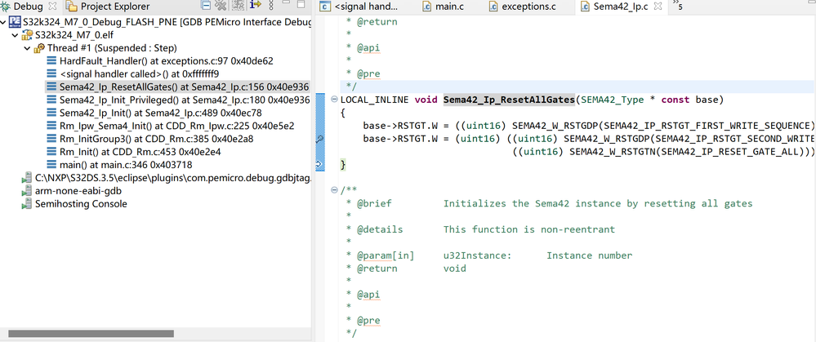This screenshot has height=342, width=816.
Task: Collapse the S32k324_M7_0.elf node
Action: [x=15, y=35]
